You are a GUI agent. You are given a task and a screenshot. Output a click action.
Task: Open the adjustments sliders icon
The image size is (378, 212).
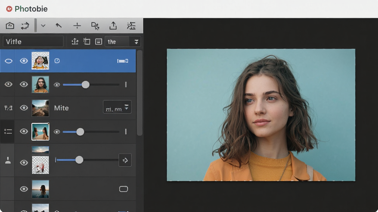point(131,26)
